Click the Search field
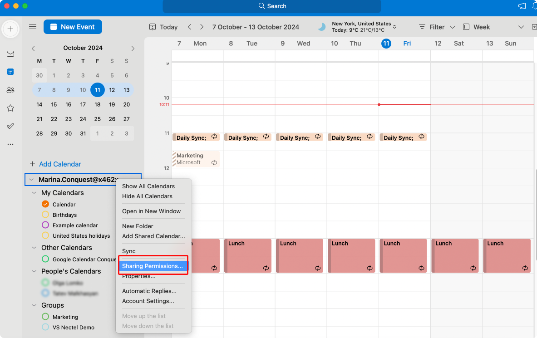 (272, 6)
